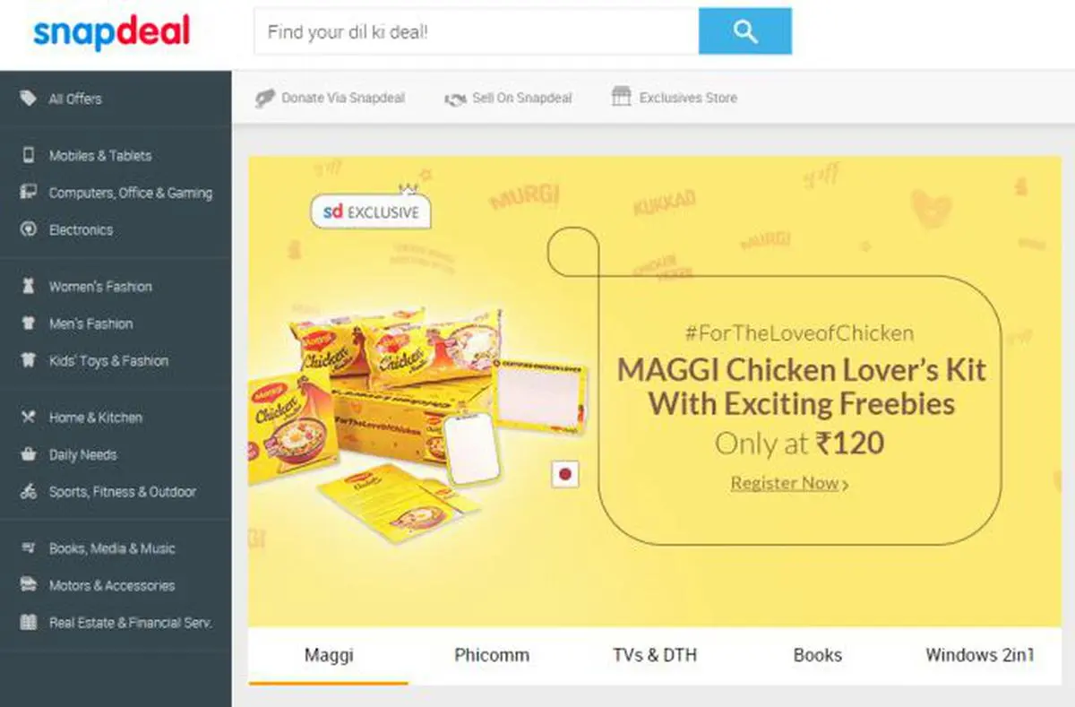Choose the Women's Fashion dress icon
Image resolution: width=1075 pixels, height=707 pixels.
[29, 287]
